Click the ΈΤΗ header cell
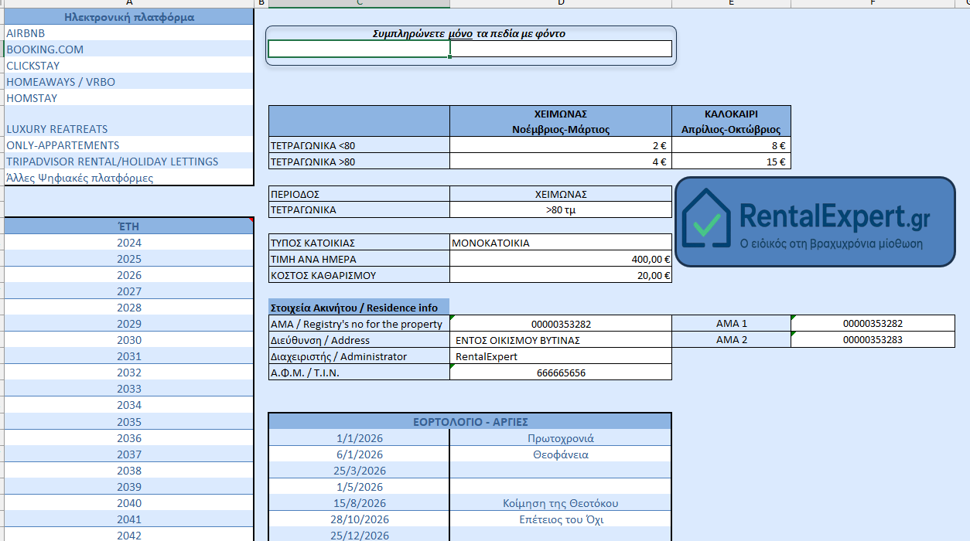This screenshot has height=541, width=970. click(x=128, y=226)
